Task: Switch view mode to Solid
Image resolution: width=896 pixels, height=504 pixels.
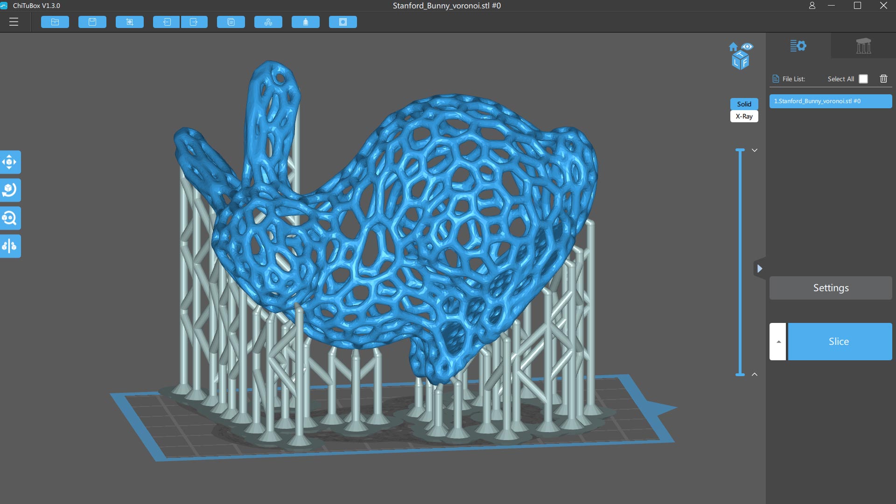Action: click(744, 104)
